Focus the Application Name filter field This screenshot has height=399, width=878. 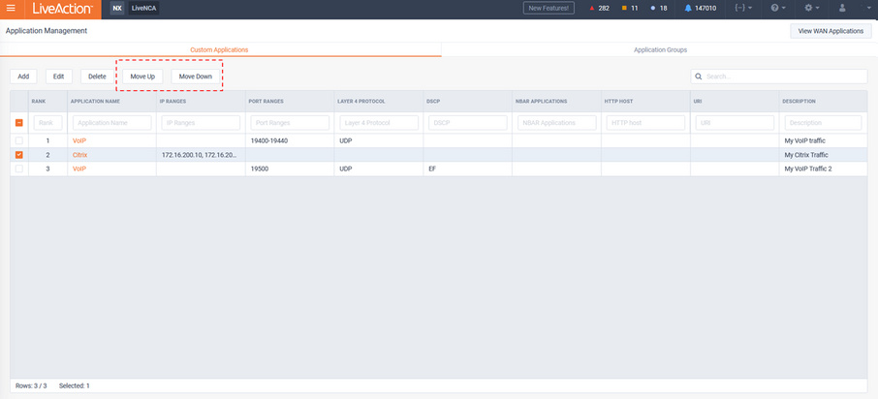(x=112, y=123)
